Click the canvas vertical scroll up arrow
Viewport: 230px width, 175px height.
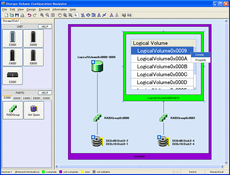pos(226,21)
